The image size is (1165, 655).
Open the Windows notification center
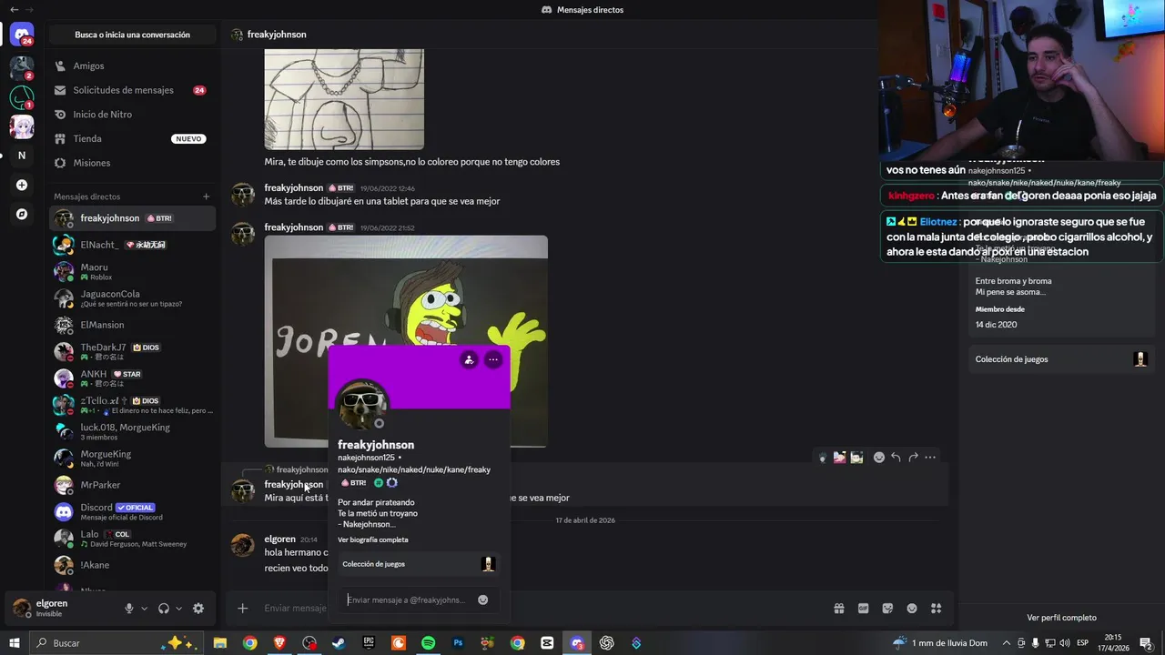point(1145,643)
